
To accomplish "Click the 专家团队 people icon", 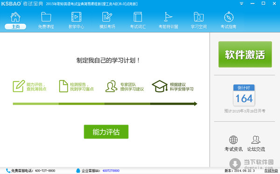I will point(111,86).
